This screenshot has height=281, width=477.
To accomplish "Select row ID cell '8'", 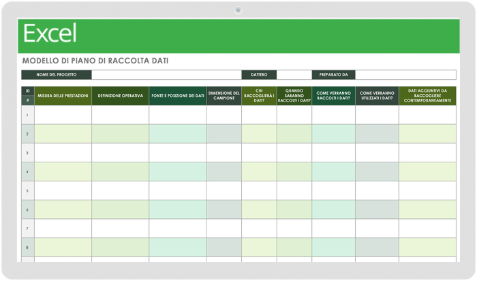I will pos(28,248).
